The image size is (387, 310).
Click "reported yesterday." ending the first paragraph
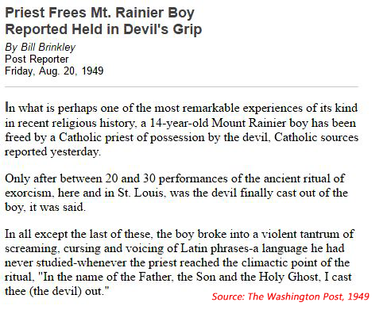coord(52,151)
